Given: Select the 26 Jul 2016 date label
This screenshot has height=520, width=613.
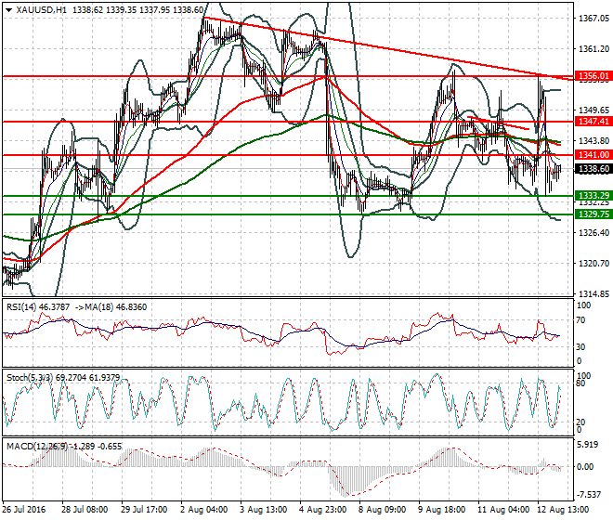Looking at the screenshot, I should click(24, 510).
